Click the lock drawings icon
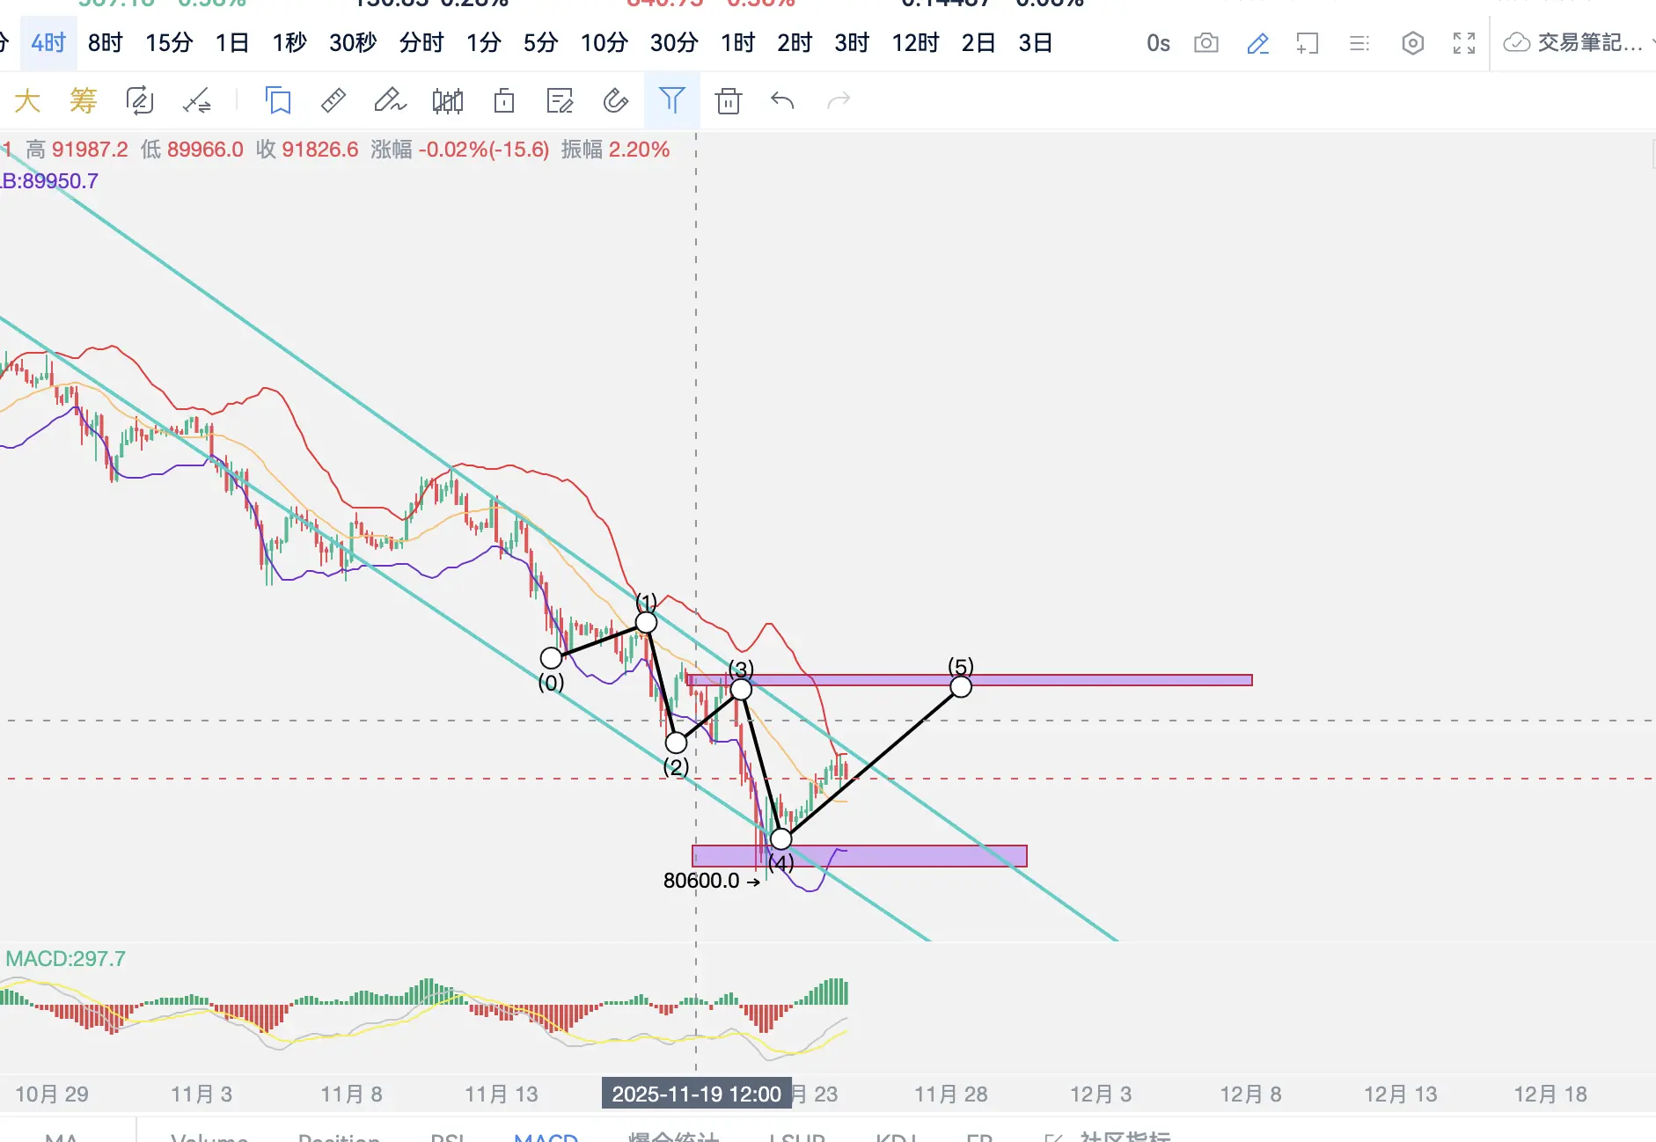The image size is (1656, 1142). (x=504, y=101)
